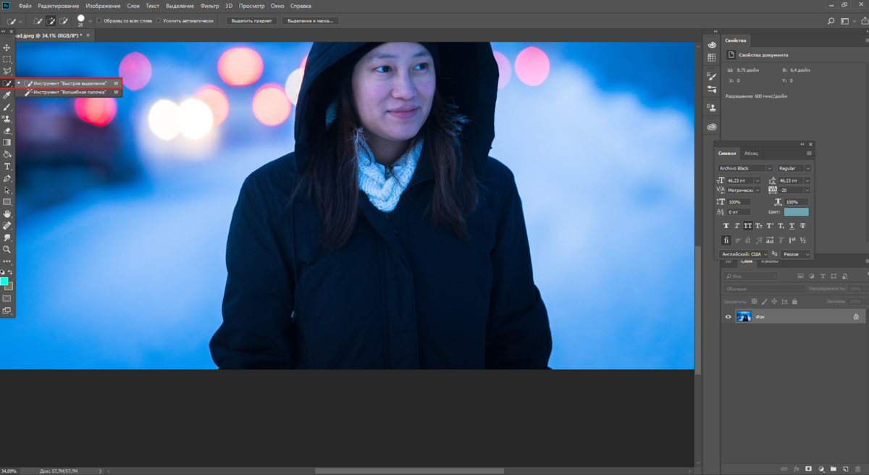Click the Subtract from Selection mode icon
Image resolution: width=869 pixels, height=475 pixels.
click(x=64, y=21)
